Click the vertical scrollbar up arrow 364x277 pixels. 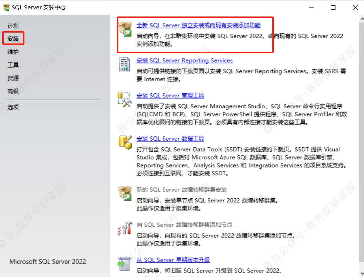pyautogui.click(x=362, y=19)
